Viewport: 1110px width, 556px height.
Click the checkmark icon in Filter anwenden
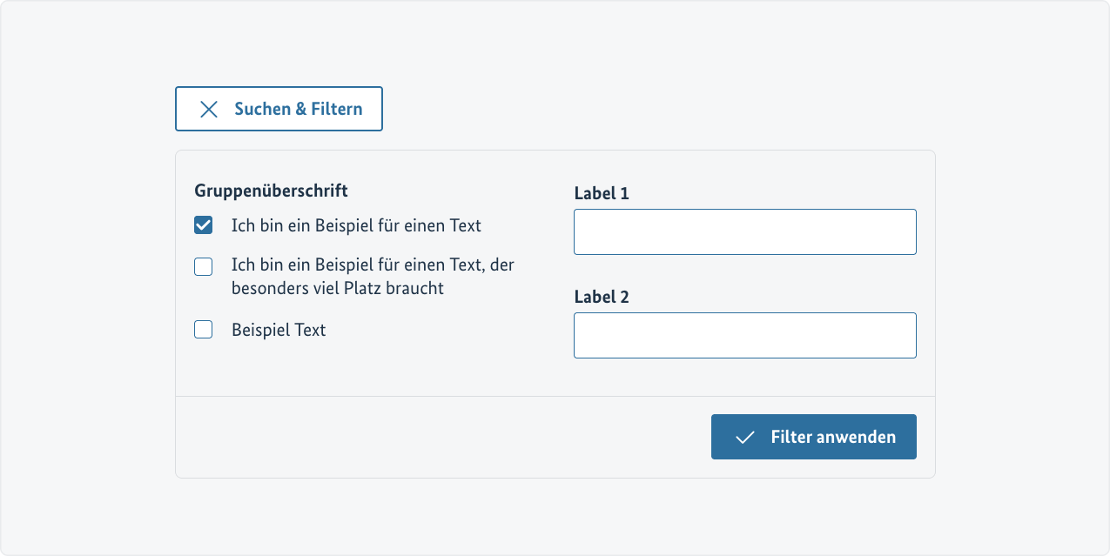click(x=744, y=437)
